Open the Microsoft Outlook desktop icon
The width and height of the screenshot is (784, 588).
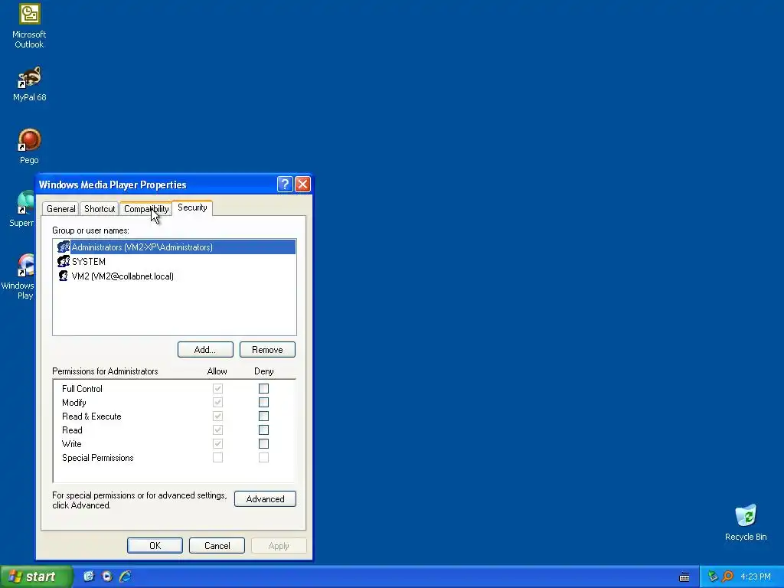coord(29,26)
